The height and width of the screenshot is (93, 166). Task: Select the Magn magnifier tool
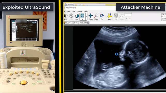[x=96, y=17]
